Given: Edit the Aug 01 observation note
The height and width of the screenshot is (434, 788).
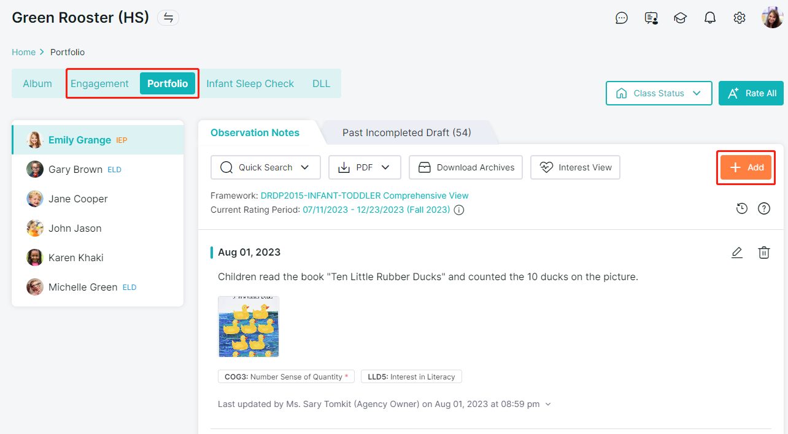Looking at the screenshot, I should [x=737, y=253].
